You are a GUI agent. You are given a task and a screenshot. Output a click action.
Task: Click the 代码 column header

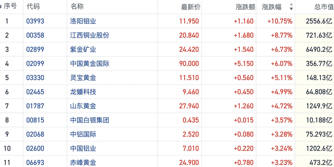coord(33,7)
